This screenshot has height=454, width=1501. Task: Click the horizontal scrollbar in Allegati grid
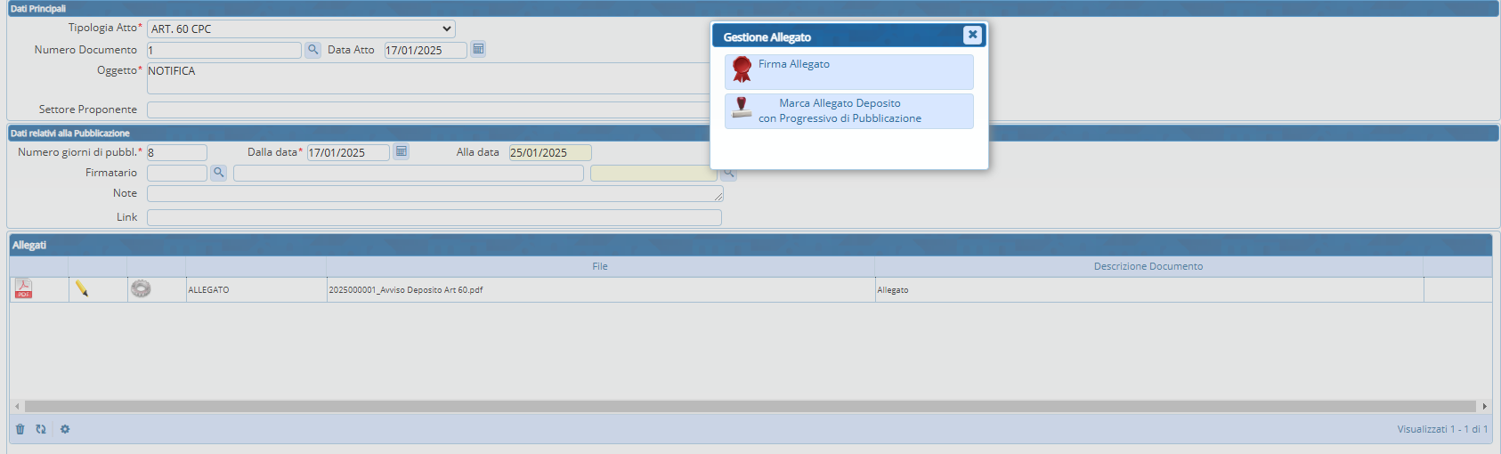750,406
